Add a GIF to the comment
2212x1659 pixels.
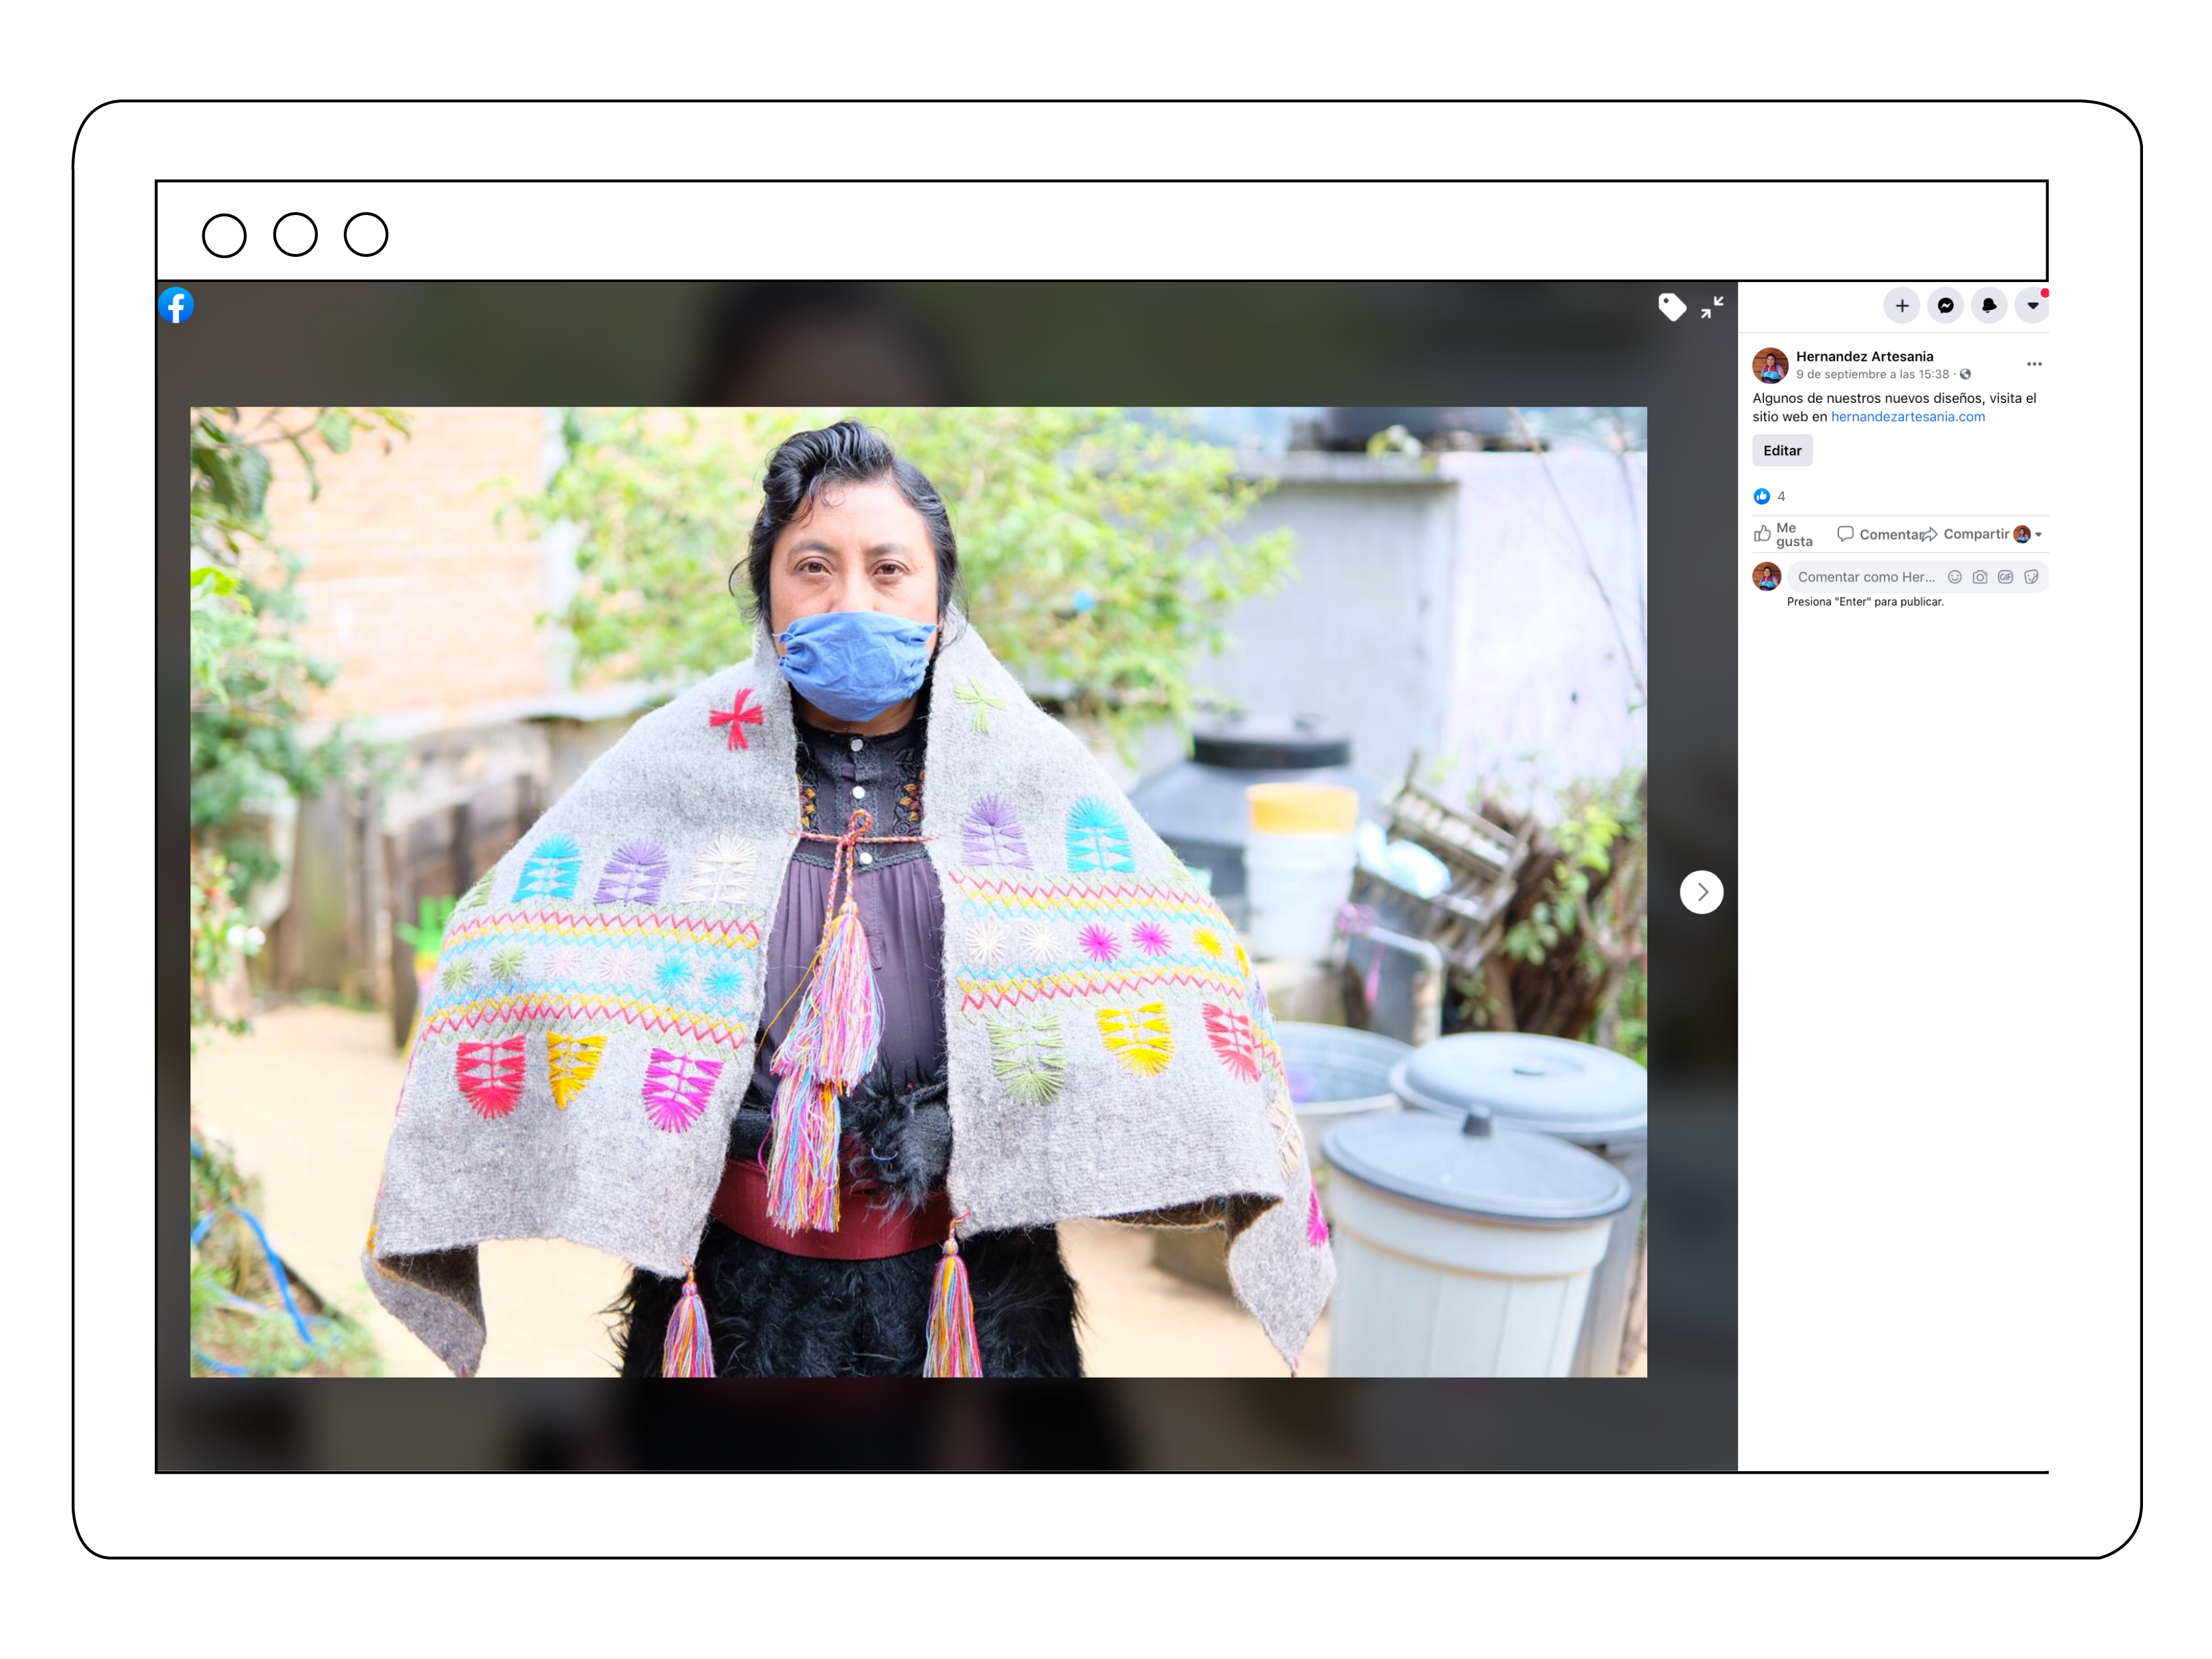tap(2005, 577)
